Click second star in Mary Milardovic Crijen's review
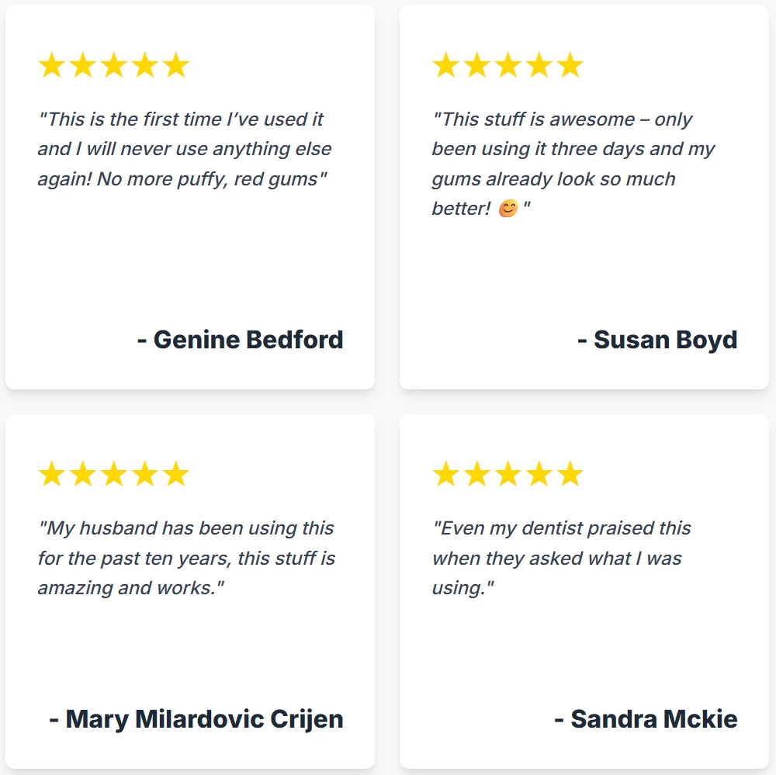 tap(83, 473)
